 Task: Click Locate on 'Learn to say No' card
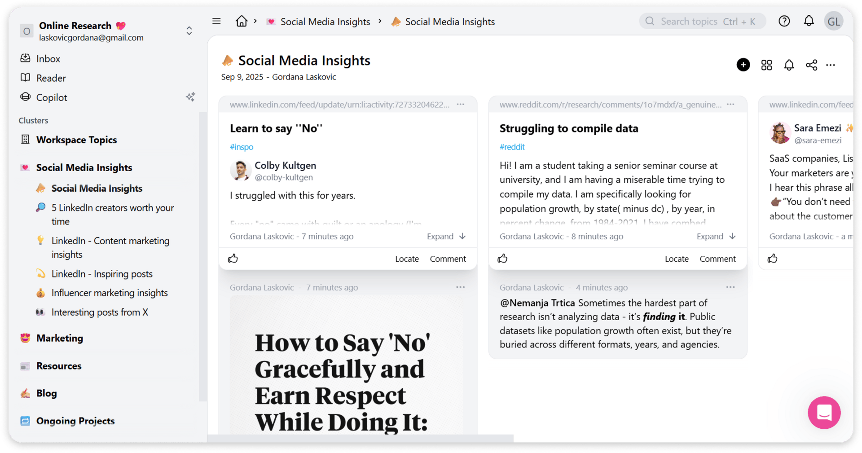pyautogui.click(x=407, y=259)
